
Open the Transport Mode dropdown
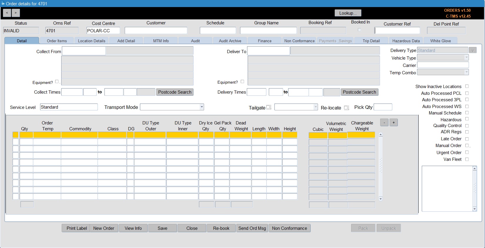tap(202, 107)
